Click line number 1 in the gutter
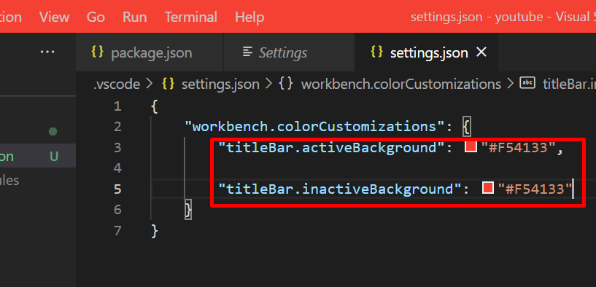The width and height of the screenshot is (596, 287). pyautogui.click(x=117, y=106)
